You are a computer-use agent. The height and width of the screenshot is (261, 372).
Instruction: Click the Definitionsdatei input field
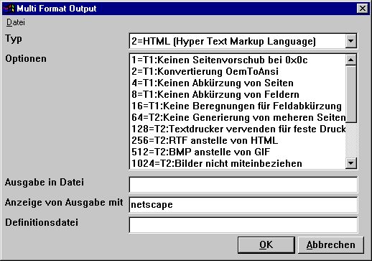243,225
